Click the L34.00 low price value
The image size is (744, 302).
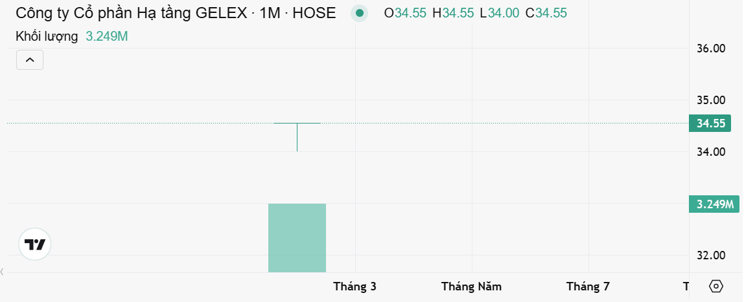(x=499, y=13)
